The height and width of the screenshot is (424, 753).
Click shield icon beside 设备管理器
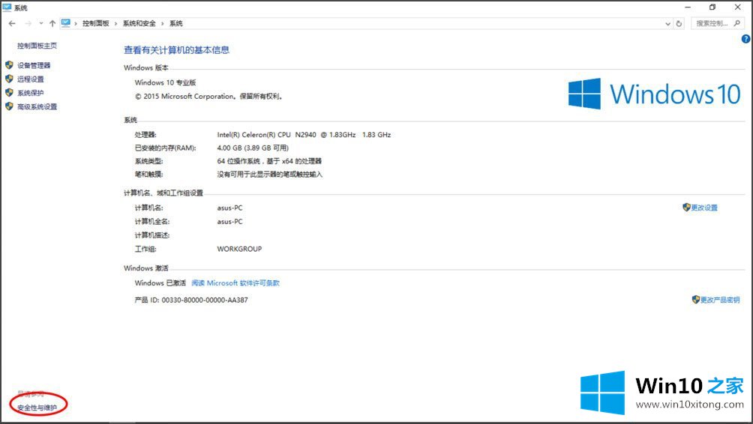9,64
